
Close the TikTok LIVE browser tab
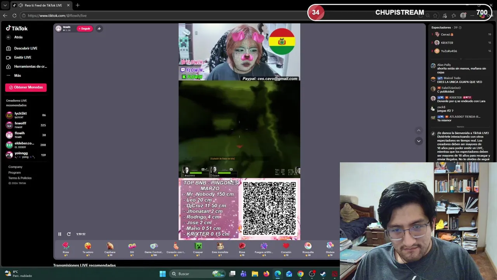point(68,5)
